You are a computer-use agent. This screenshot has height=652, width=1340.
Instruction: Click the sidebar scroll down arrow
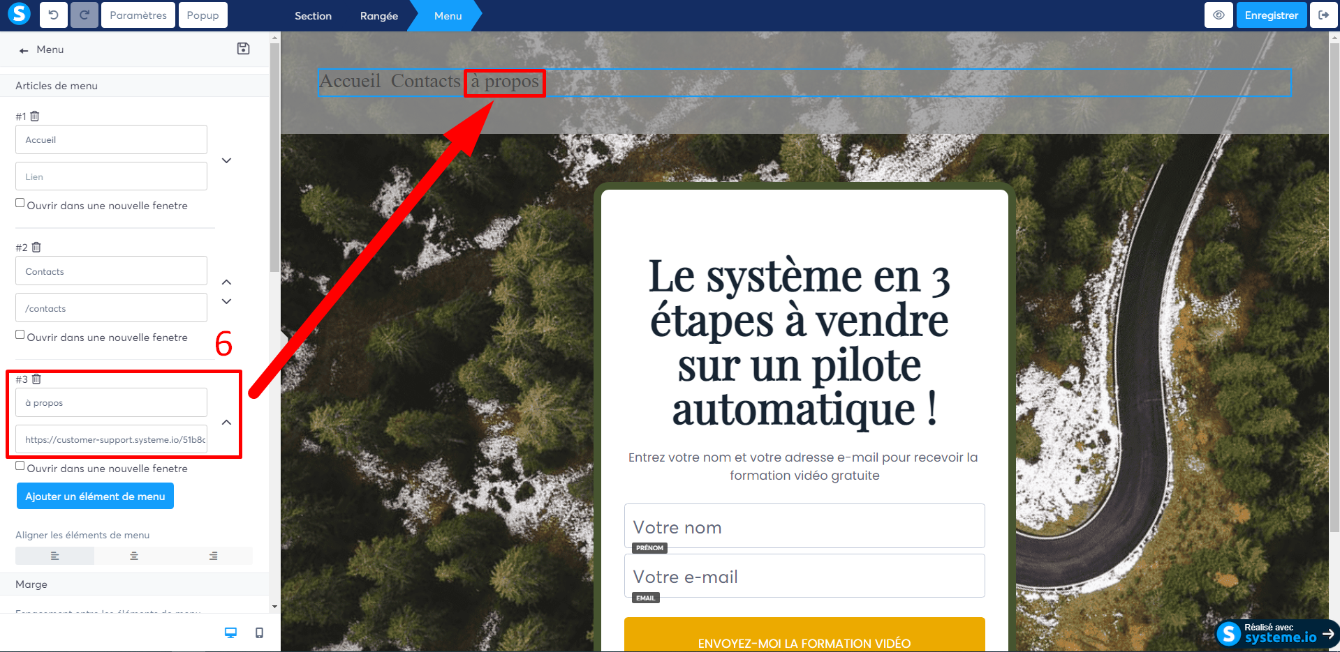point(274,607)
